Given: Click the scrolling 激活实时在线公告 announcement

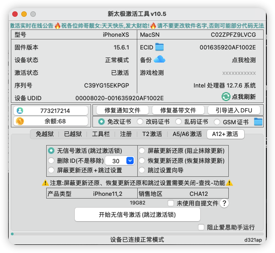Looking at the screenshot, I should (x=137, y=26).
